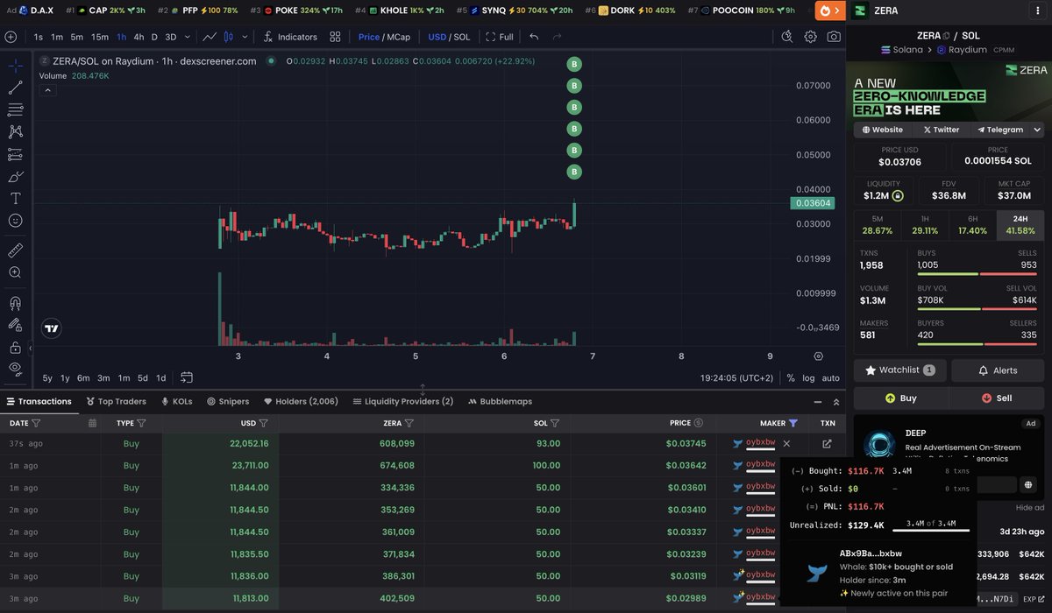Undo the last chart action
Viewport: 1052px width, 613px height.
(534, 37)
